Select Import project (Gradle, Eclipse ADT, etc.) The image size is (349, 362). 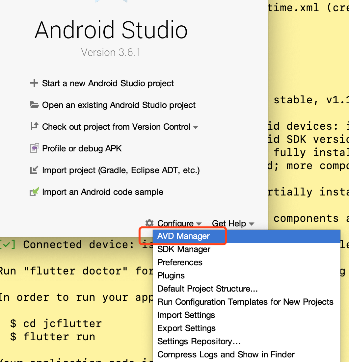(x=121, y=170)
